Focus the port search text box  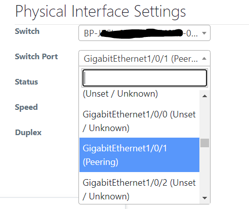(145, 78)
